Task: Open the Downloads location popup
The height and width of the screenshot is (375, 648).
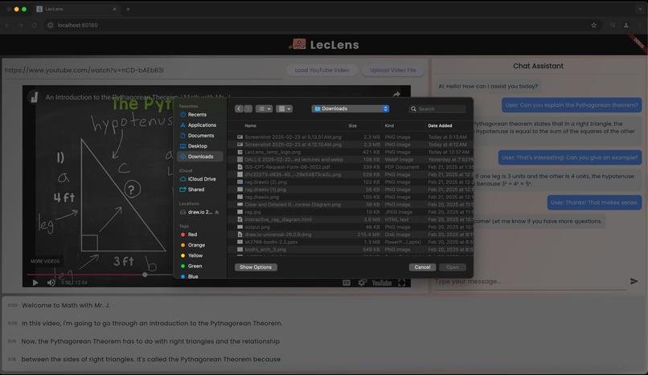Action: point(351,108)
